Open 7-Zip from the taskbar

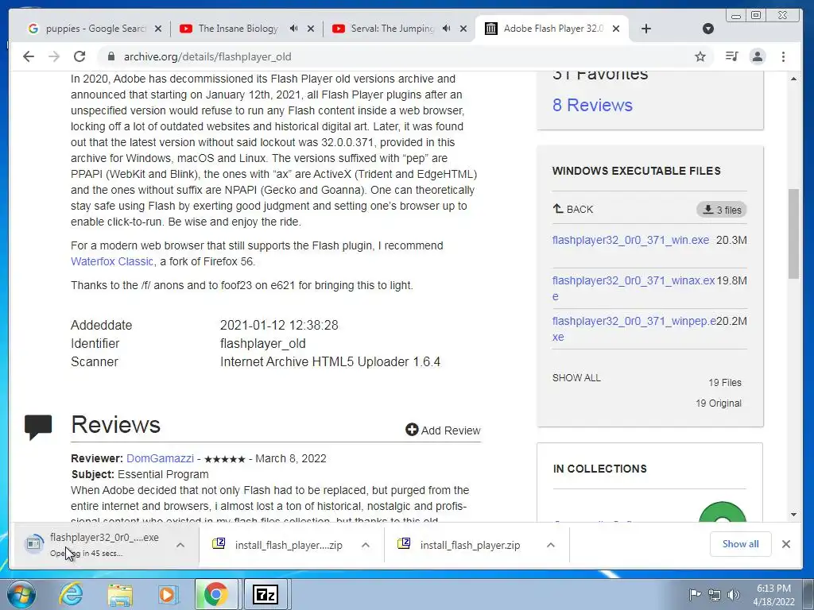click(x=266, y=594)
